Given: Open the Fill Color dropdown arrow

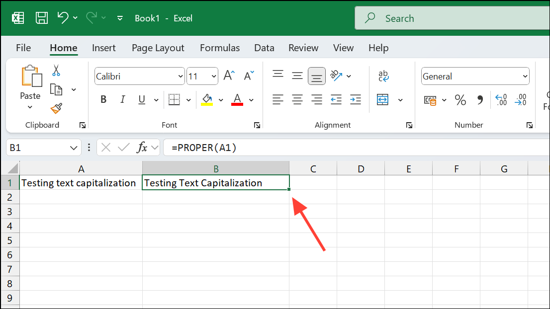Looking at the screenshot, I should (220, 100).
